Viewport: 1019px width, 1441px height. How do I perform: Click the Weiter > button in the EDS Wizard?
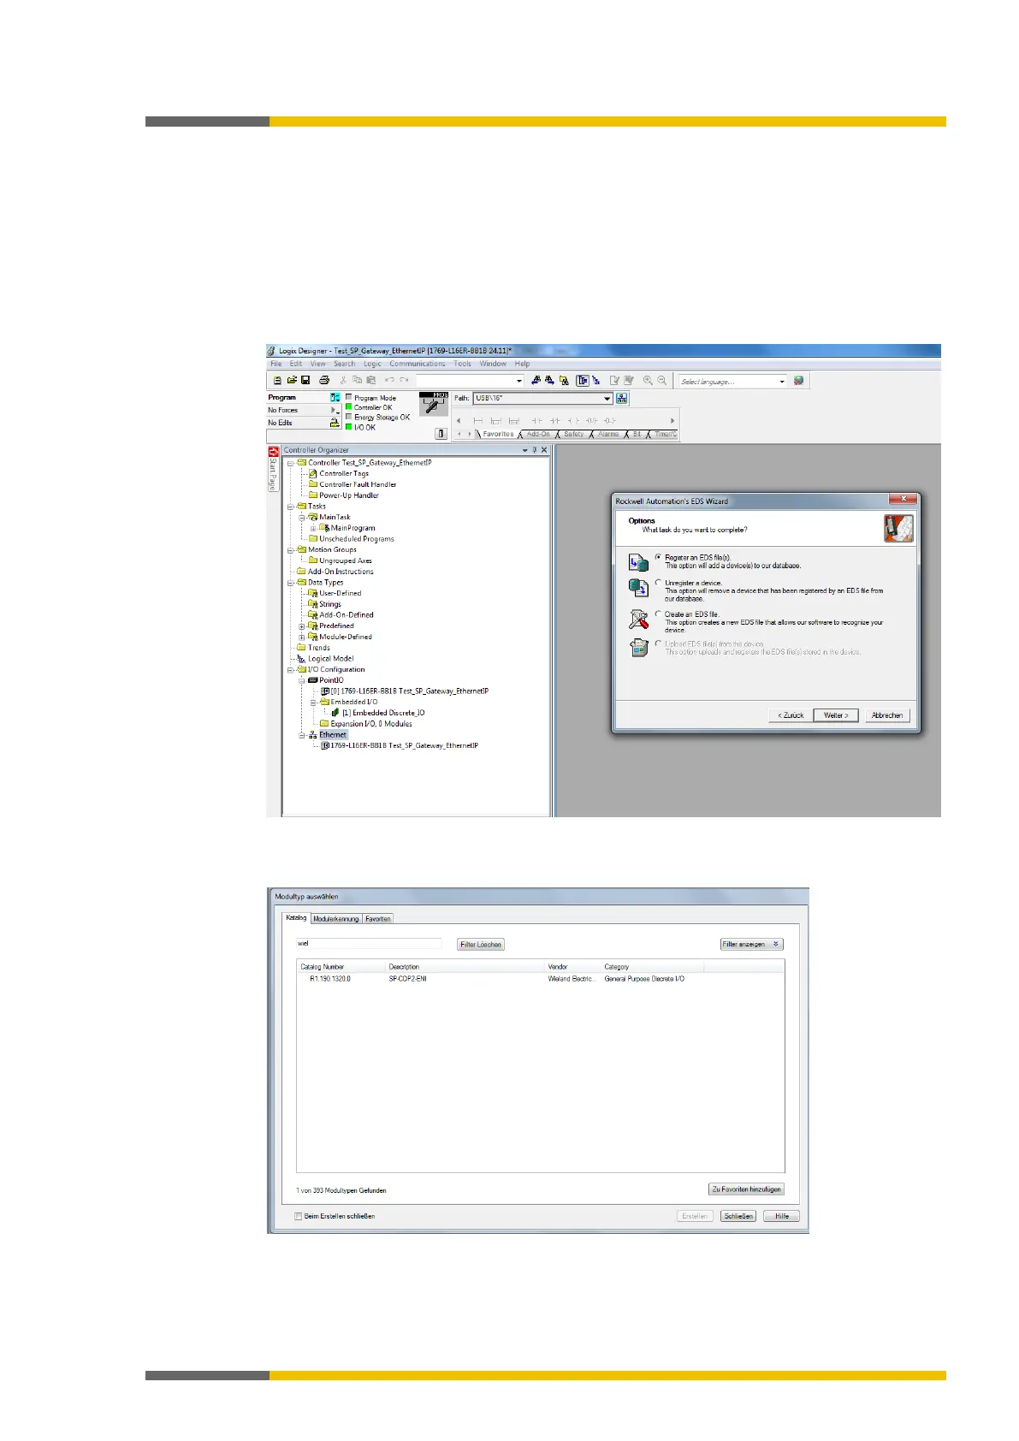(836, 715)
